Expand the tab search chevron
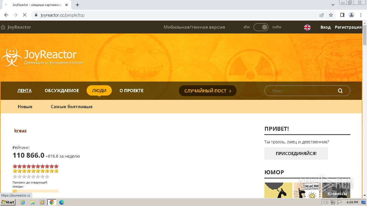The image size is (367, 206). tap(333, 5)
